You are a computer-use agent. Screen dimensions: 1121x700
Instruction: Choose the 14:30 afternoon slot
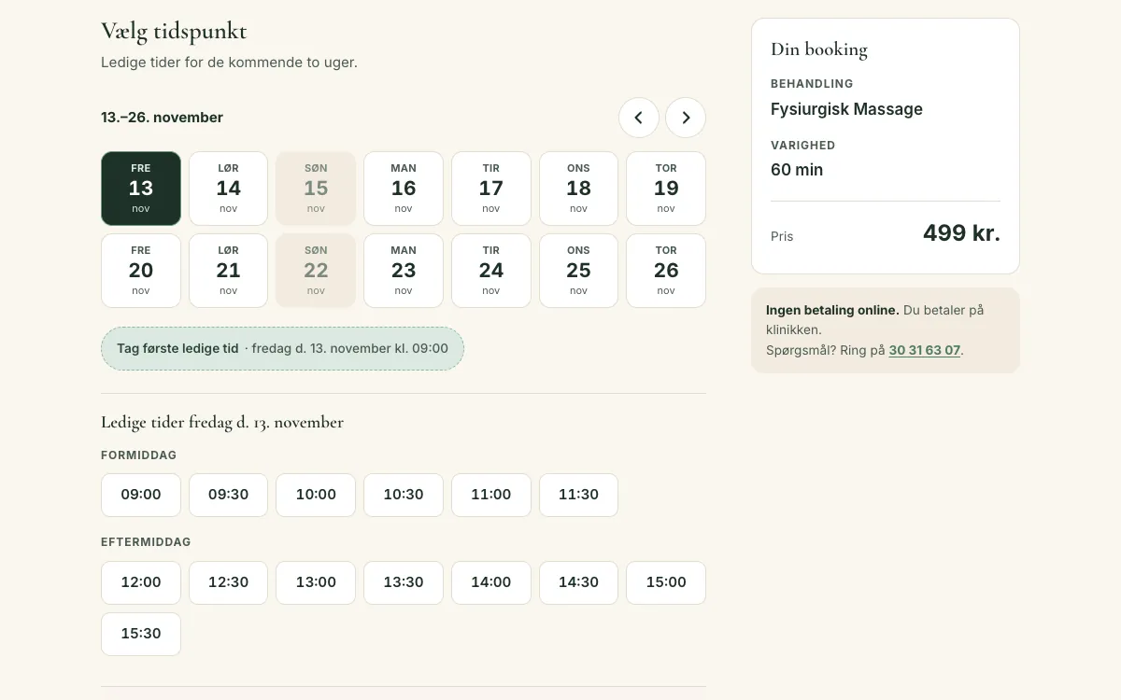(578, 582)
